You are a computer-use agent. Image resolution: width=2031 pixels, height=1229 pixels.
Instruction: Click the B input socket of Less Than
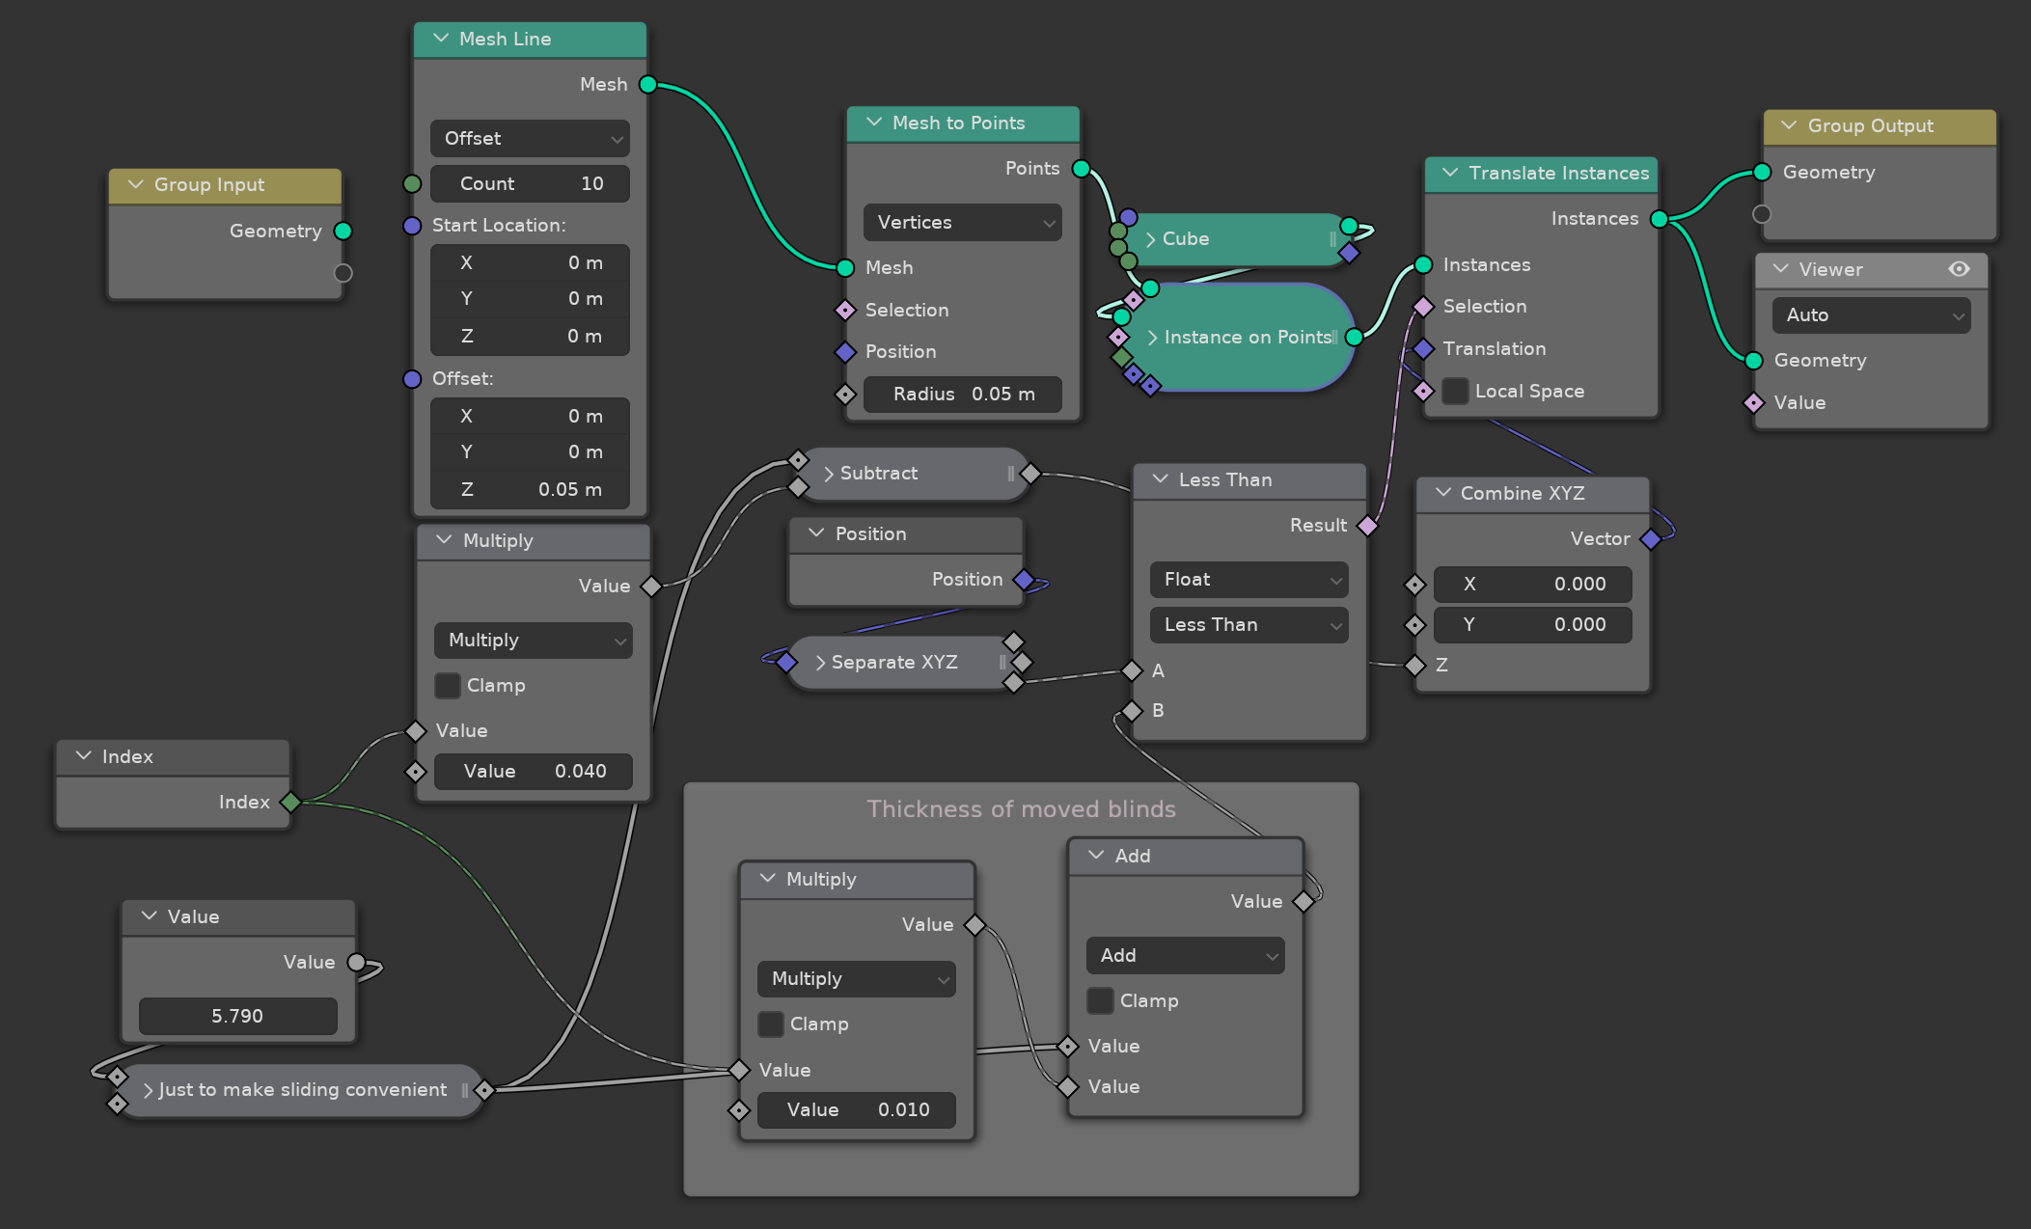point(1132,711)
